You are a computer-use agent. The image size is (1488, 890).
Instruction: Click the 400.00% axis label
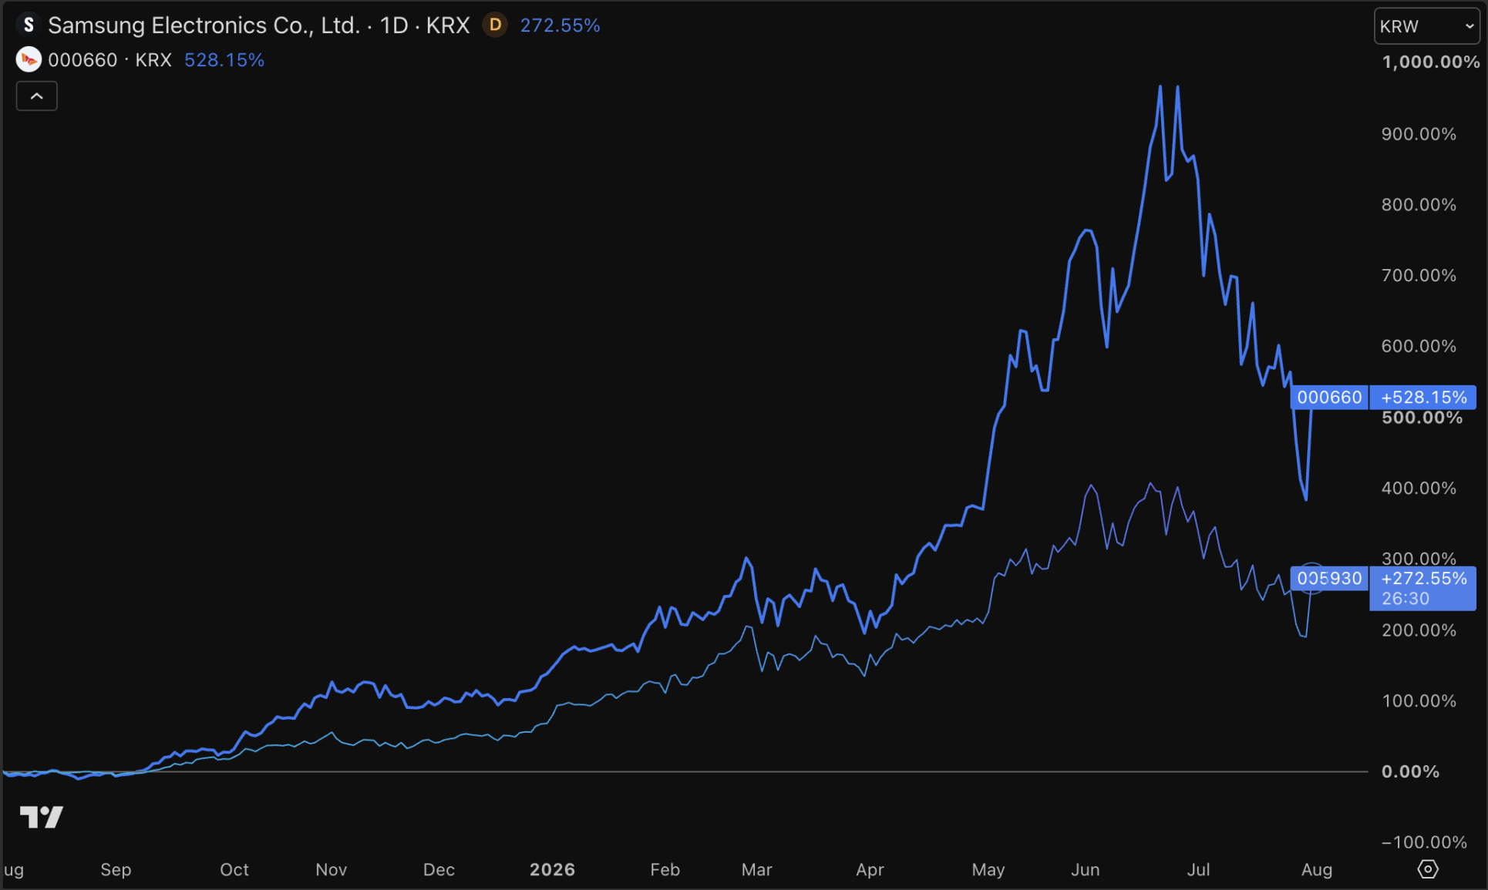pos(1419,489)
